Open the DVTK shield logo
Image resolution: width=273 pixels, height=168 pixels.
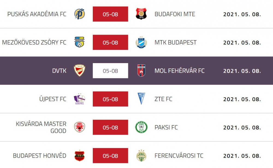point(79,70)
